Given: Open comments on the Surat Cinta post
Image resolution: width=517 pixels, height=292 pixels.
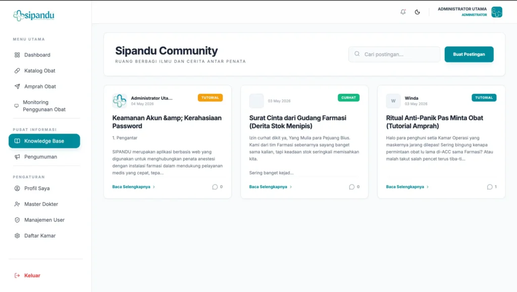Looking at the screenshot, I should 354,187.
